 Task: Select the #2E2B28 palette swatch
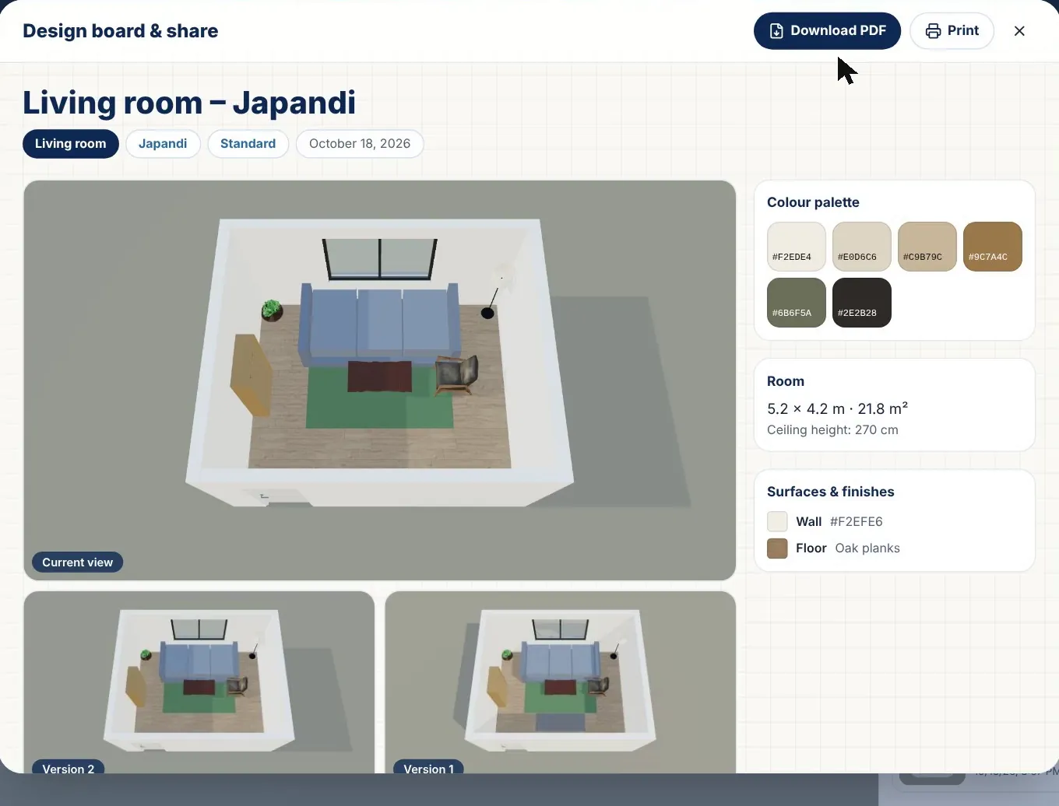(x=862, y=303)
